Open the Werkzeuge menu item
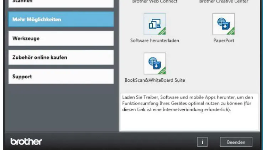Screen dimensions: 267x150 tap(61, 38)
